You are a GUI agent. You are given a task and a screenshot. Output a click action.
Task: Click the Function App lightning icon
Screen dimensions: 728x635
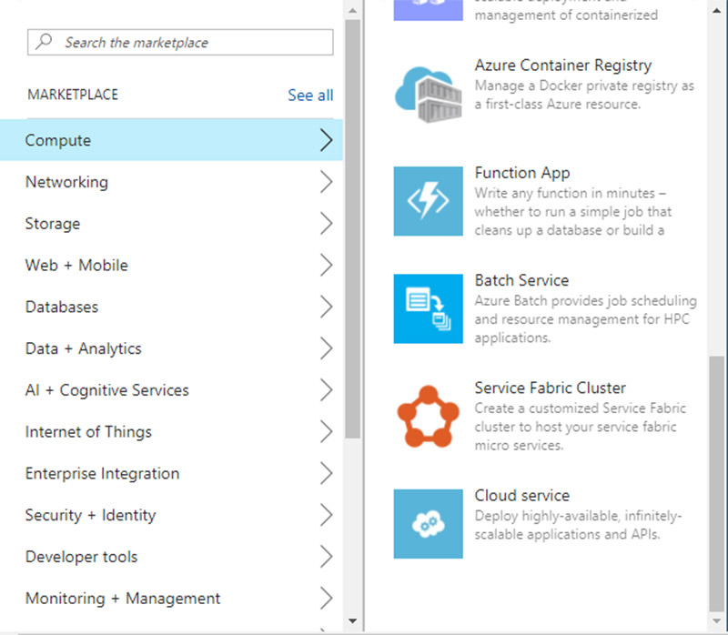click(x=428, y=201)
